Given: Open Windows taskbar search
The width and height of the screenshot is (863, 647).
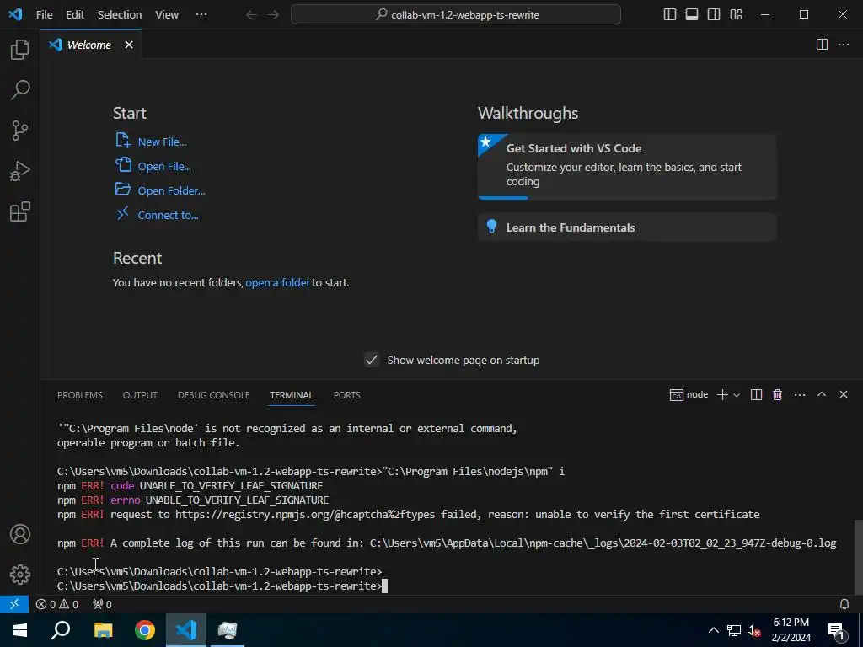Looking at the screenshot, I should pyautogui.click(x=61, y=630).
